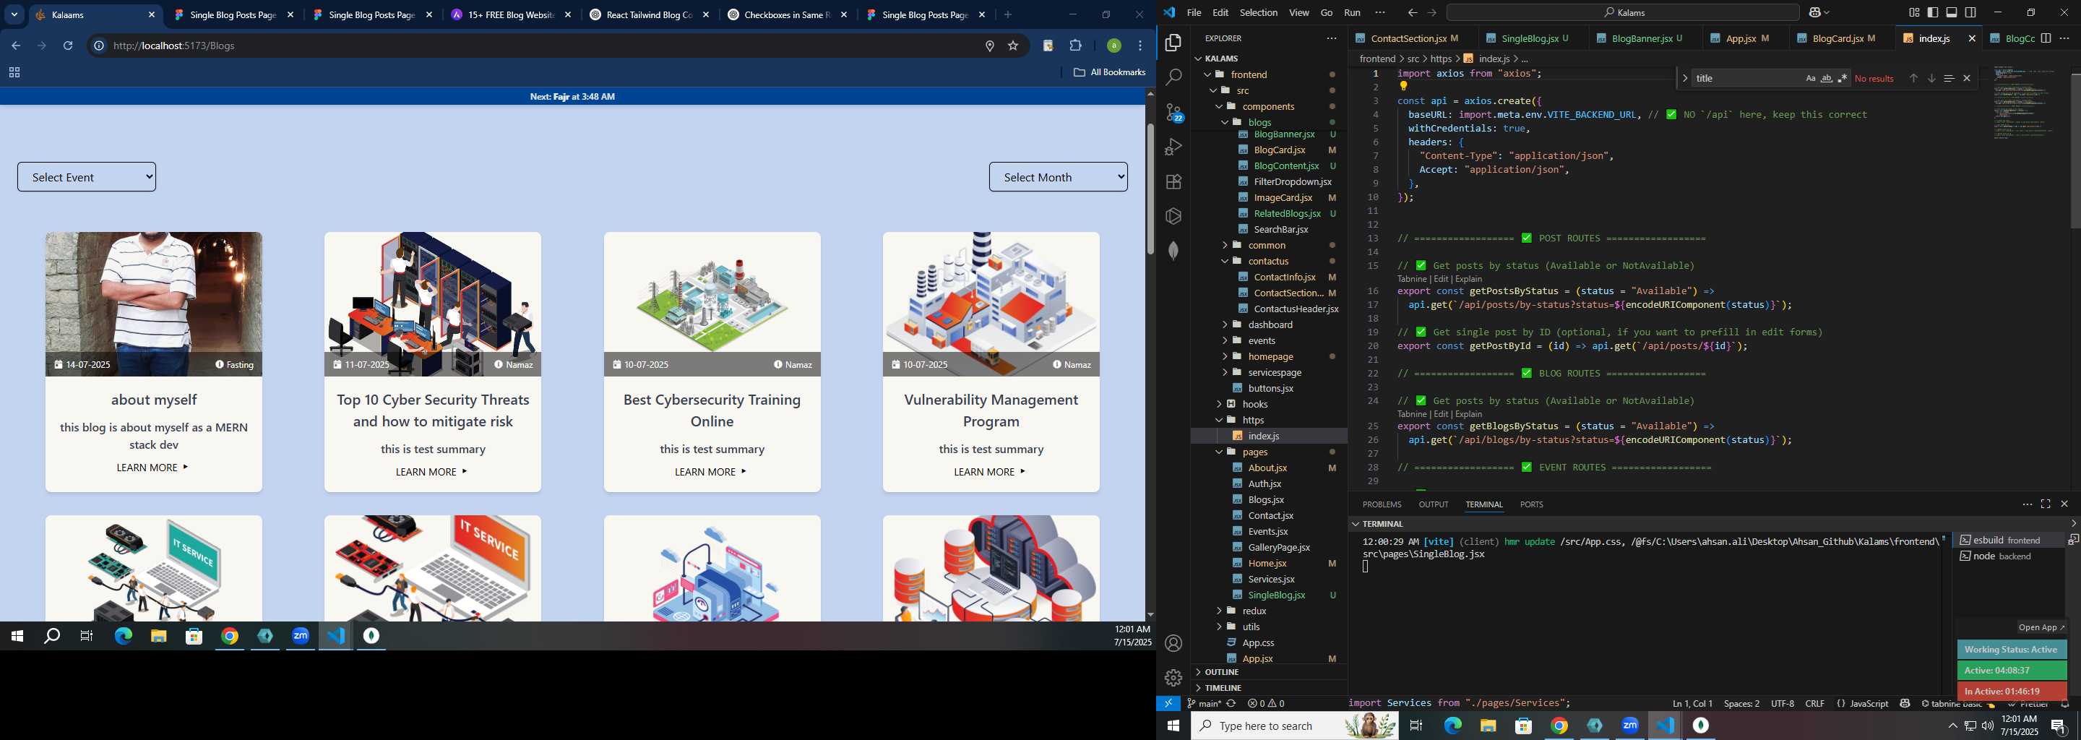Image resolution: width=2081 pixels, height=740 pixels.
Task: Toggle Use Regular Expression in the find widget
Action: [1843, 78]
